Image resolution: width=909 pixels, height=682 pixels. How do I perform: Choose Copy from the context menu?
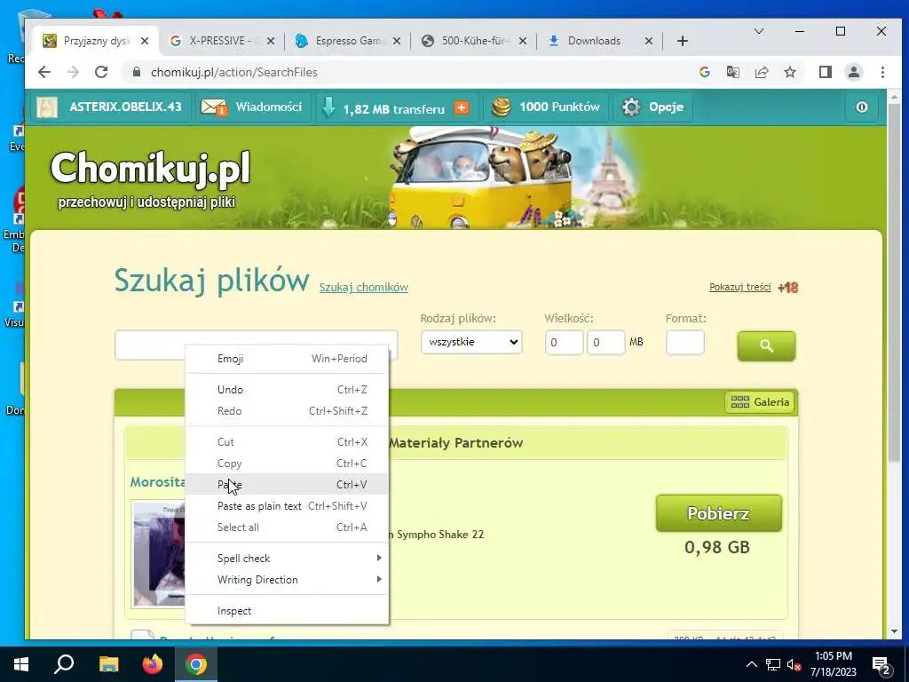(x=287, y=464)
